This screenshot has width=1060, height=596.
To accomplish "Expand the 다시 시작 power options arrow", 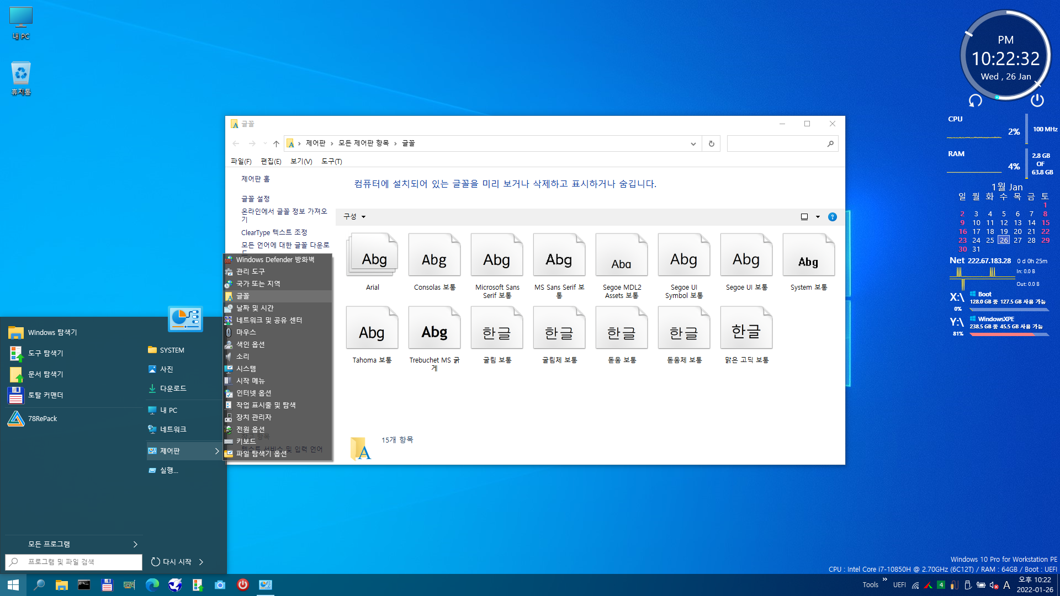I will [x=202, y=562].
